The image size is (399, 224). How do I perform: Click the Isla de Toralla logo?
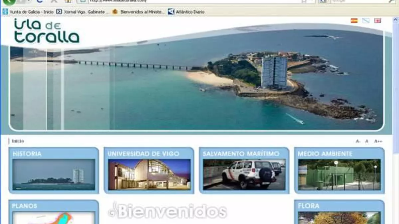(x=47, y=31)
